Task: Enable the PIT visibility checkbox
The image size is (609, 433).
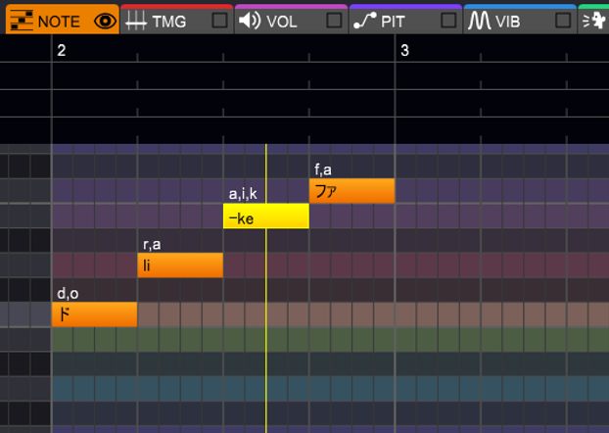Action: 448,21
